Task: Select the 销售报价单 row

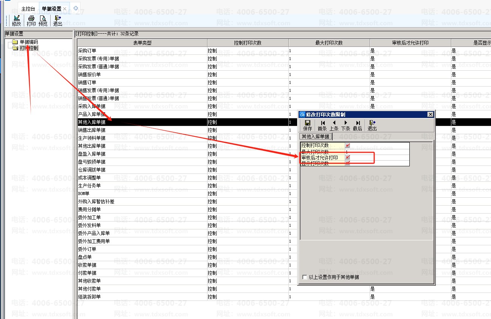Action: point(284,74)
